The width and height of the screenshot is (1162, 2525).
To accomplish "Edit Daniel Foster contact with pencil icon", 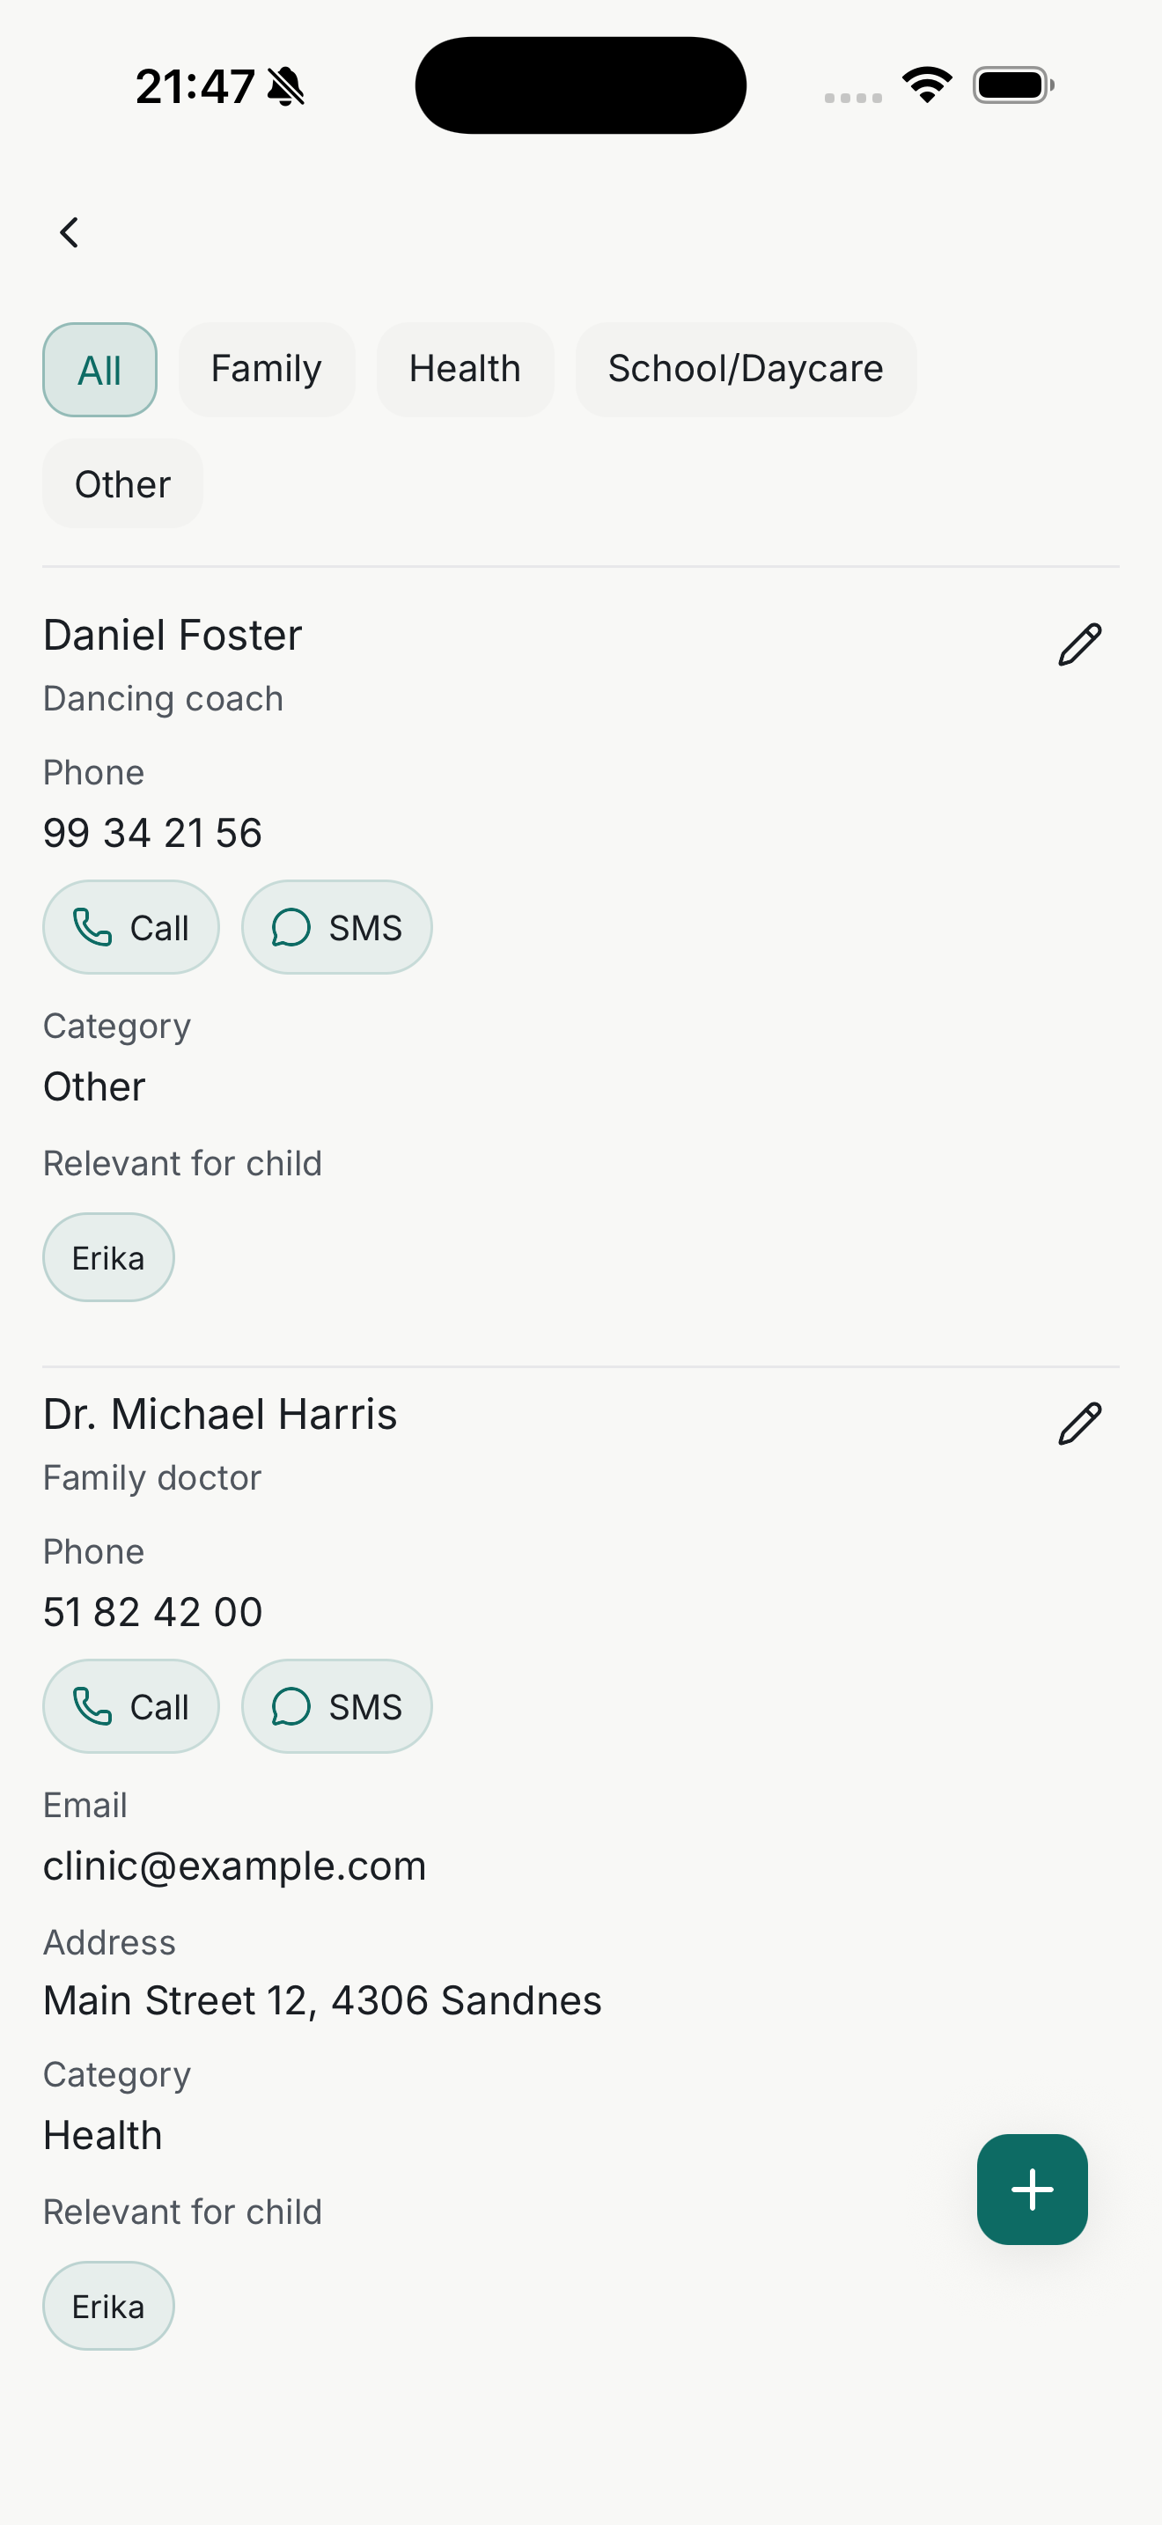I will tap(1080, 645).
